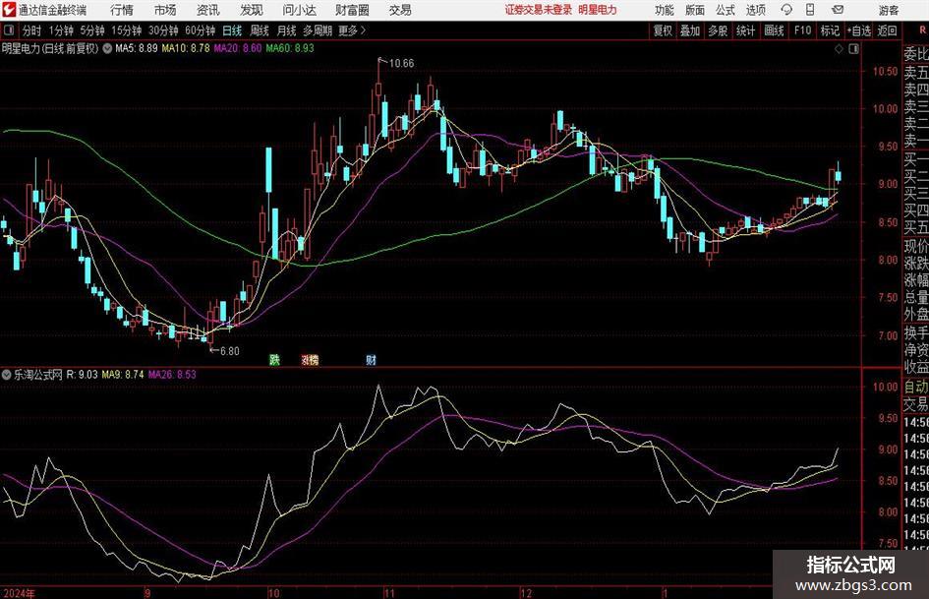Click the MA5: 8.89 indicator label
Viewport: 929px width, 599px height.
click(136, 48)
